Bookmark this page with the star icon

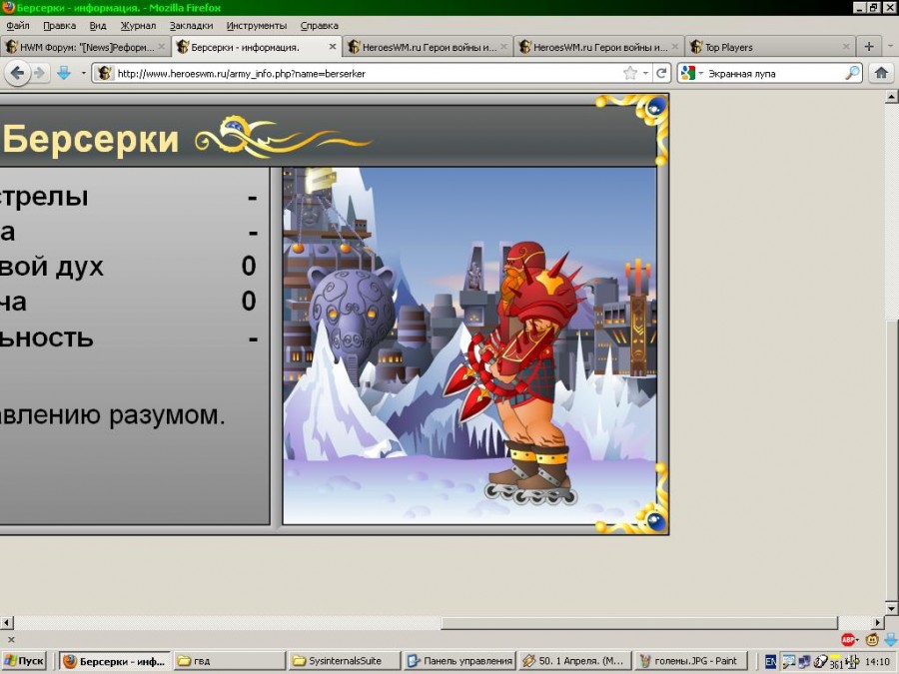coord(629,73)
